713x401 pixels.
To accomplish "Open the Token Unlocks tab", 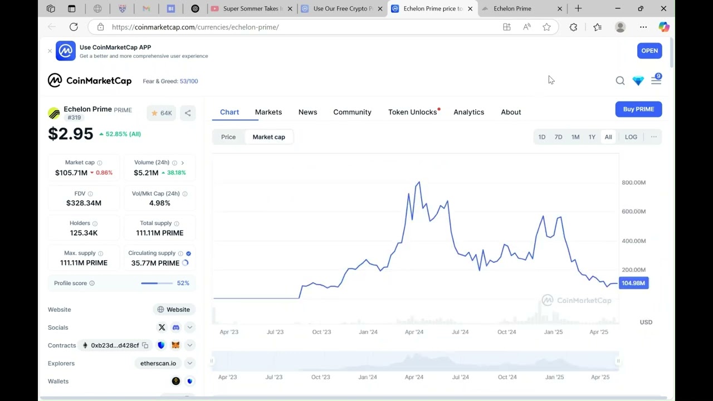I will click(x=413, y=112).
